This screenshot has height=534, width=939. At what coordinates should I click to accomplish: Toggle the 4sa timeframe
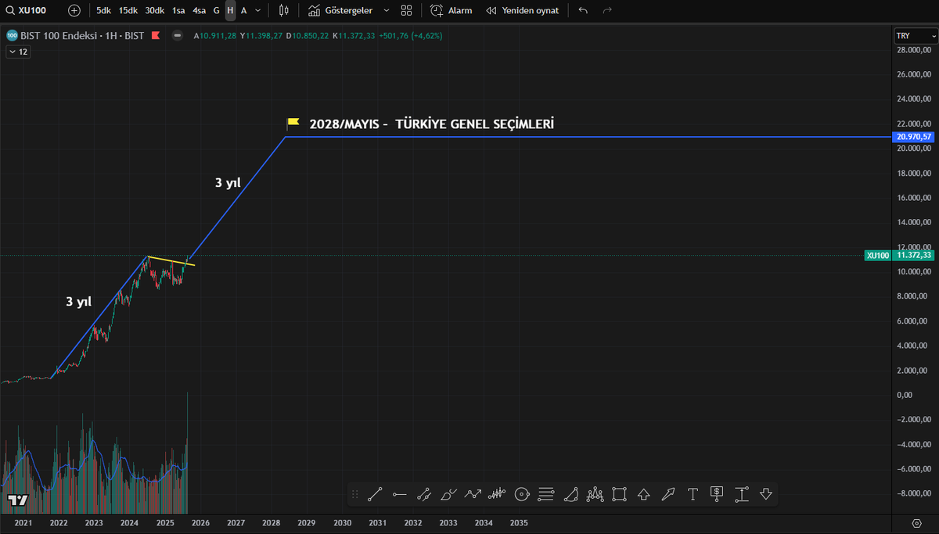click(200, 11)
